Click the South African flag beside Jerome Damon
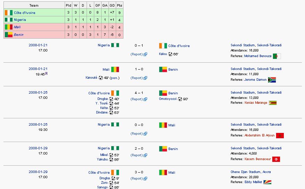This screenshot has width=305, height=189. tap(272, 80)
